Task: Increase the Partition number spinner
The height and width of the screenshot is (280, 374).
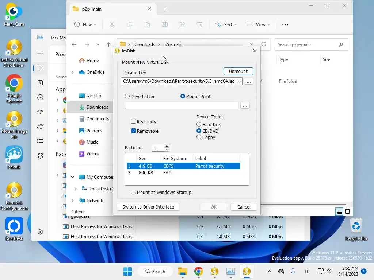Action: pos(167,146)
